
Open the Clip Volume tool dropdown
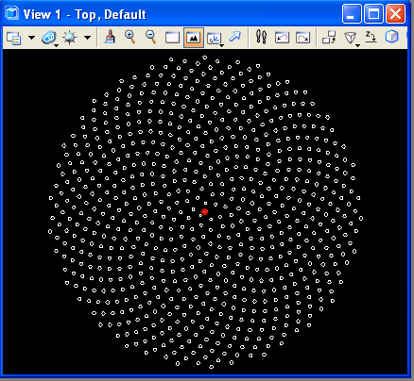(x=352, y=39)
